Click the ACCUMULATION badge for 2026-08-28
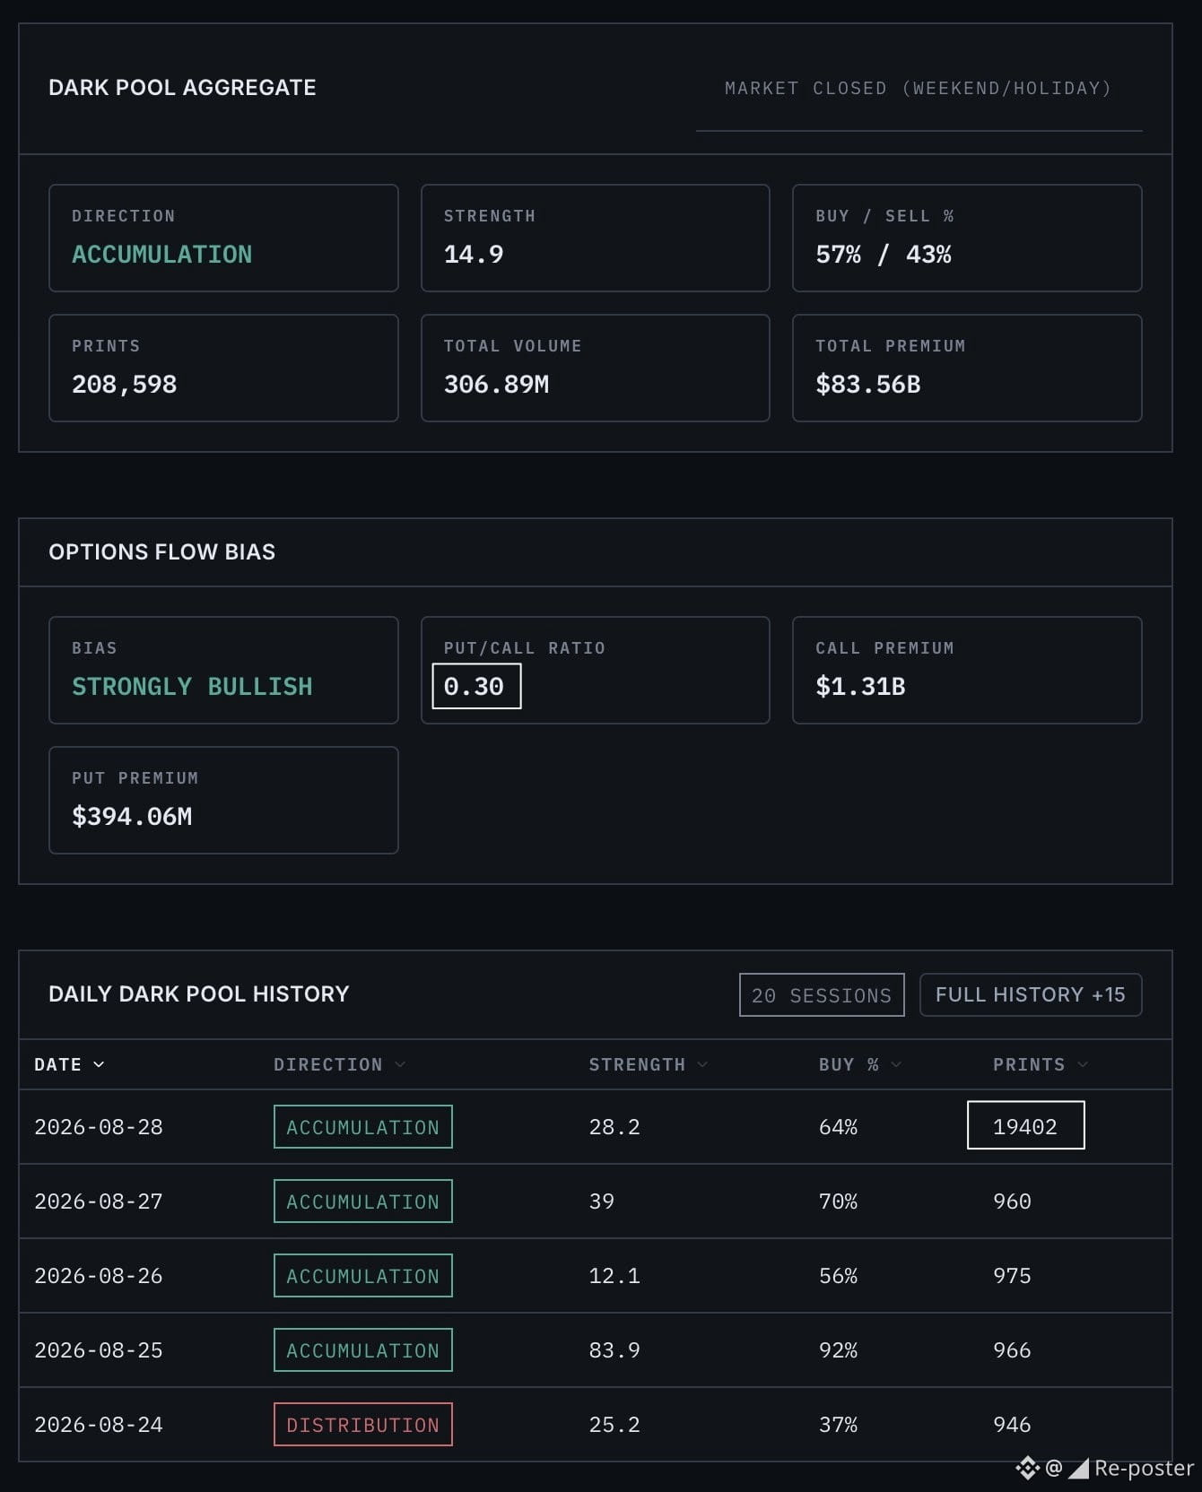Viewport: 1202px width, 1492px height. point(363,1127)
